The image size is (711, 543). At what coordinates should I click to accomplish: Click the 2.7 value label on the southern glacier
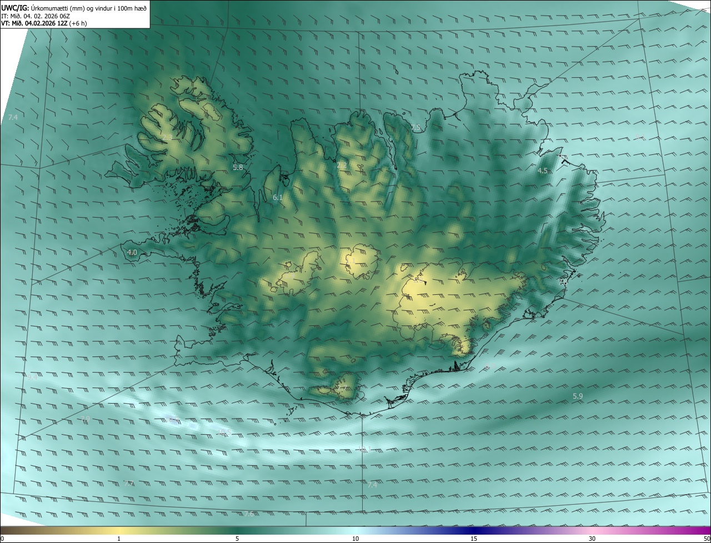pos(342,387)
